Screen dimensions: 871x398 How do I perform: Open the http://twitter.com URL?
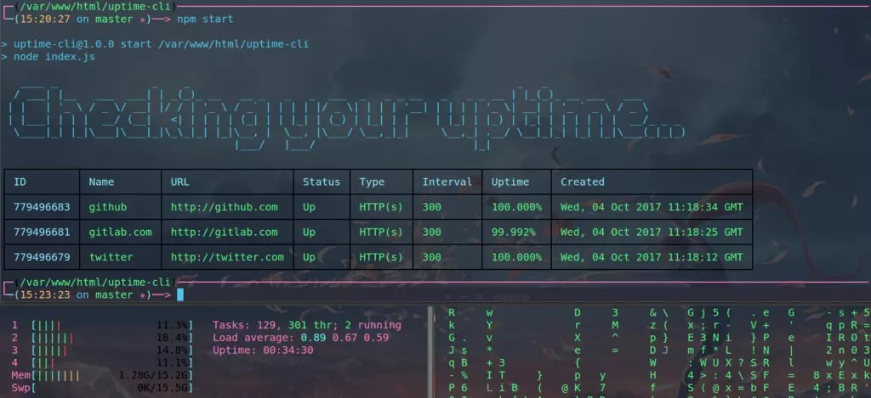click(x=227, y=257)
